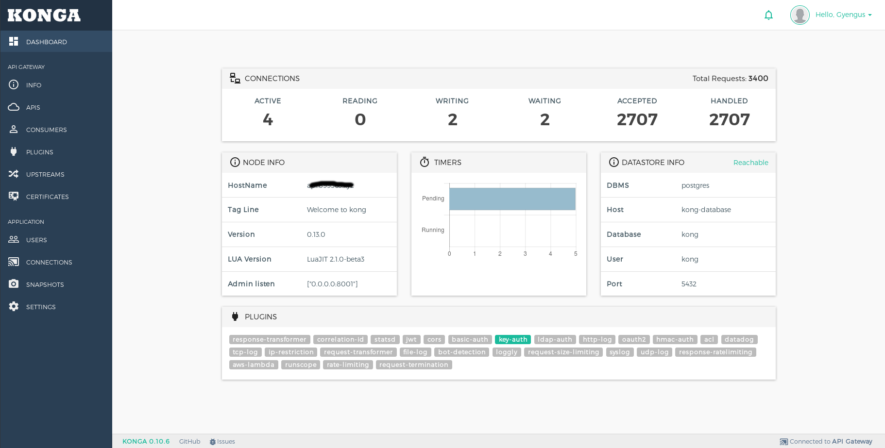The image size is (885, 448).
Task: Click the user avatar icon
Action: coord(800,15)
